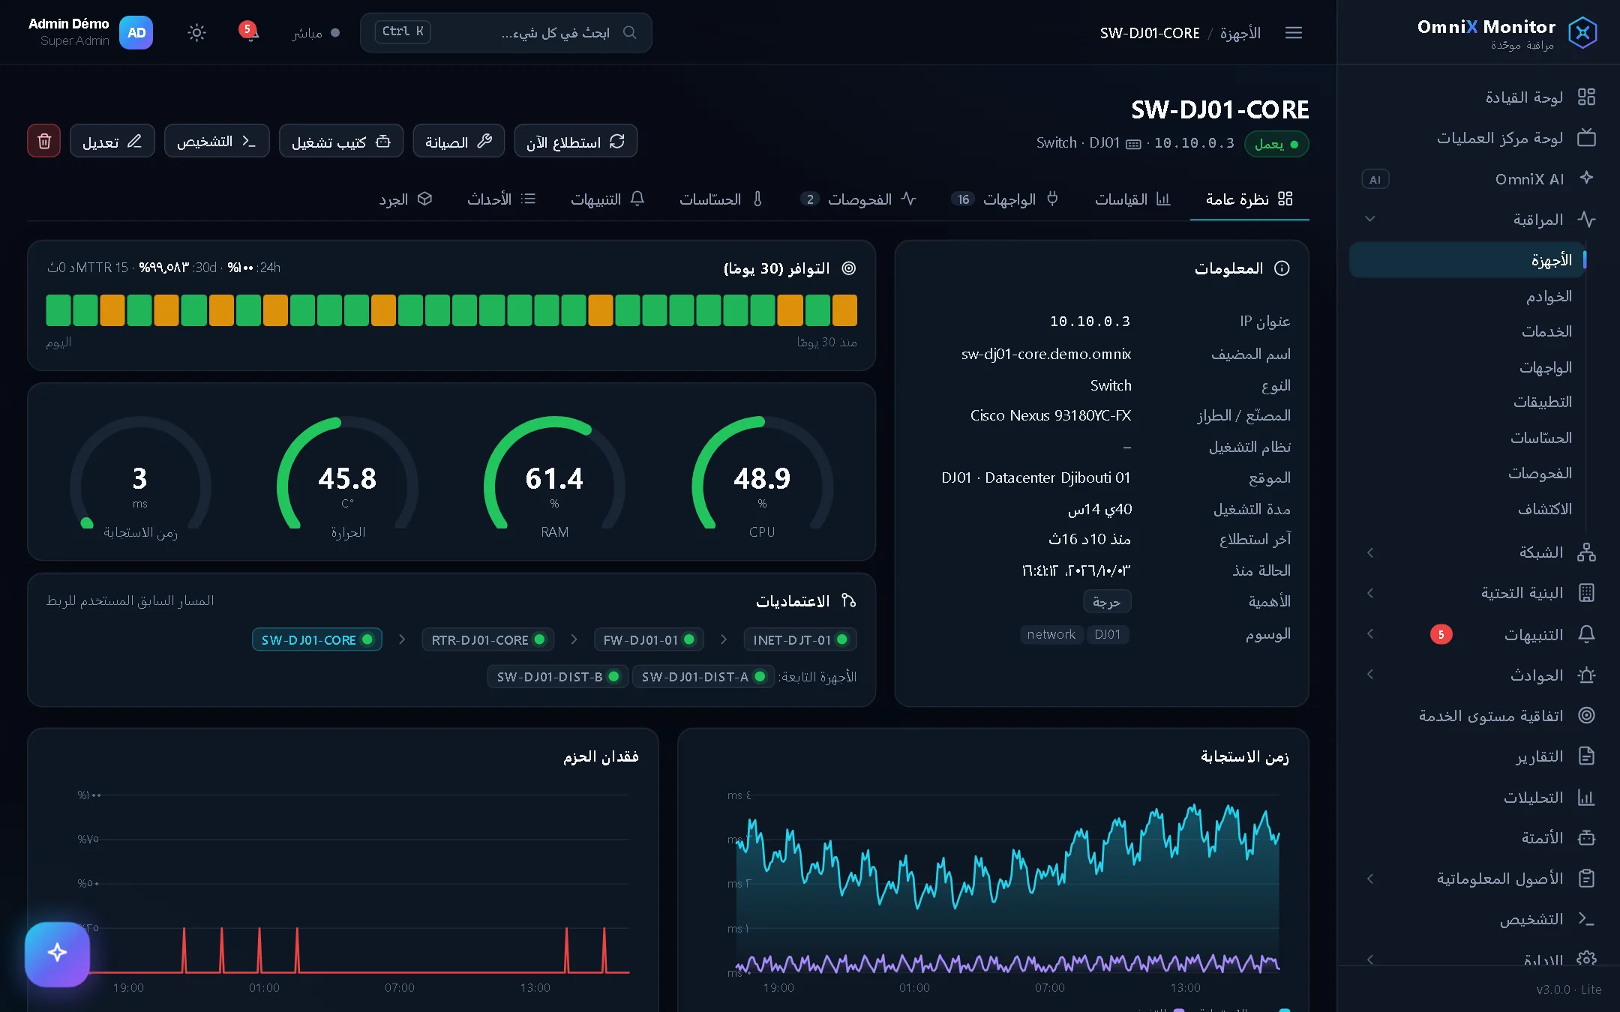Switch to الجرد inventory tab

click(405, 199)
